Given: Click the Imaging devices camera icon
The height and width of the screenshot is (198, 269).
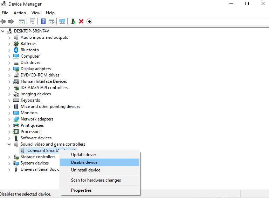Looking at the screenshot, I should point(16,94).
